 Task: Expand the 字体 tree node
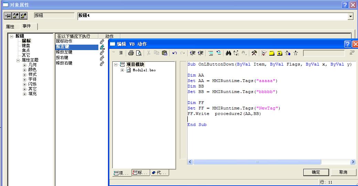[24, 80]
